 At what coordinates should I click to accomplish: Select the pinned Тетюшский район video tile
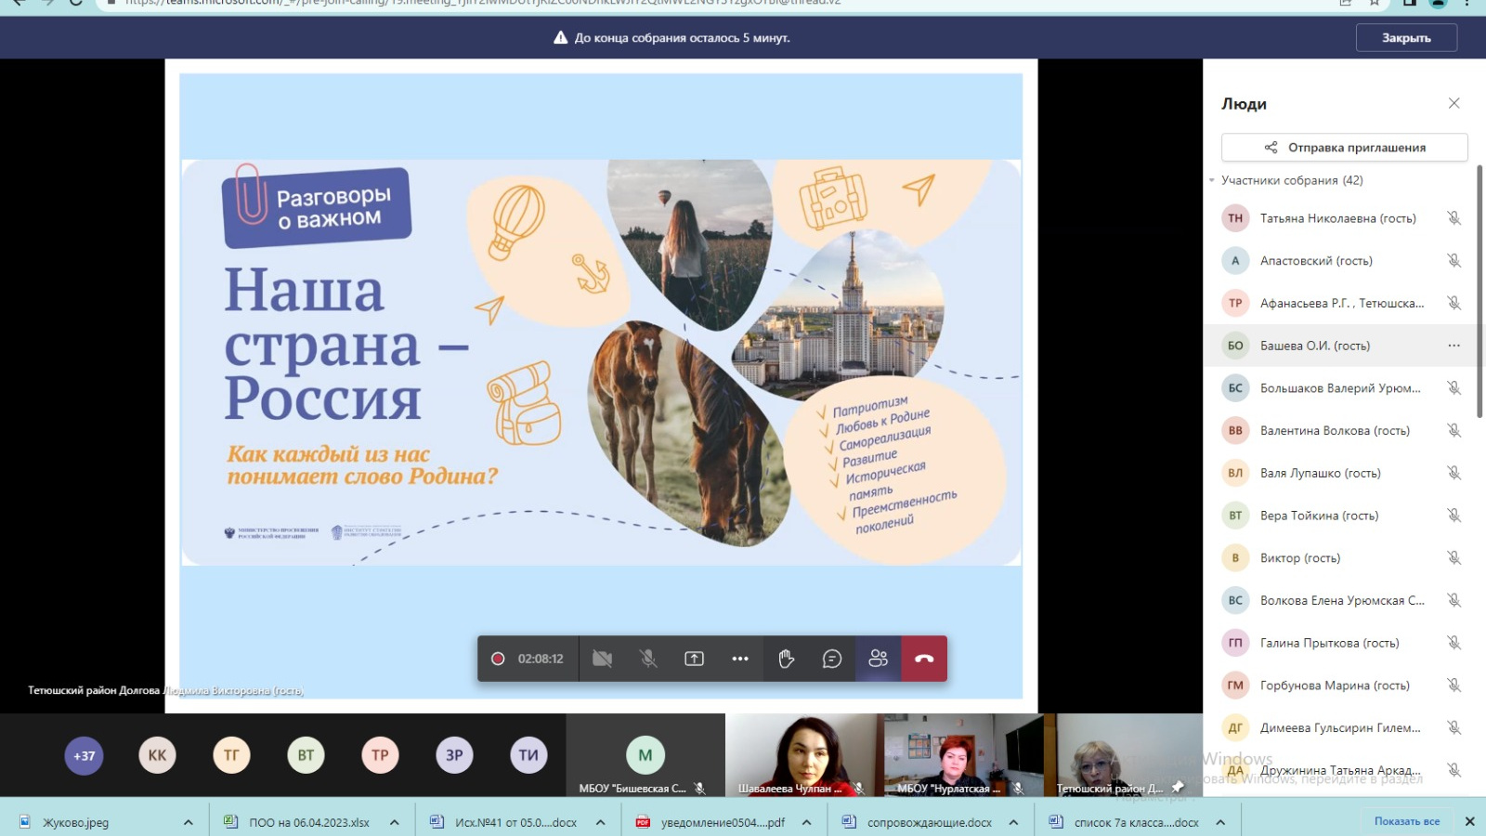pyautogui.click(x=1124, y=755)
